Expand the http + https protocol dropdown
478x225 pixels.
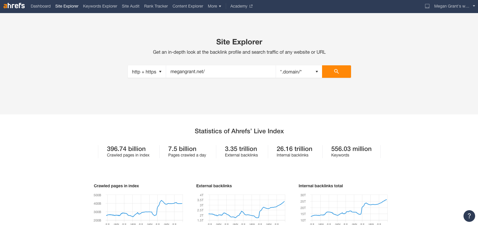147,72
